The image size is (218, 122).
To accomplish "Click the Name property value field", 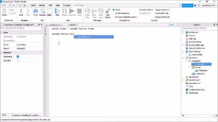I will (29, 45).
